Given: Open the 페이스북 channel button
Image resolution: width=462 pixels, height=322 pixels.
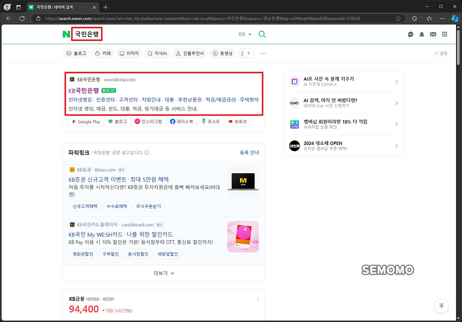Looking at the screenshot, I should click(x=181, y=121).
